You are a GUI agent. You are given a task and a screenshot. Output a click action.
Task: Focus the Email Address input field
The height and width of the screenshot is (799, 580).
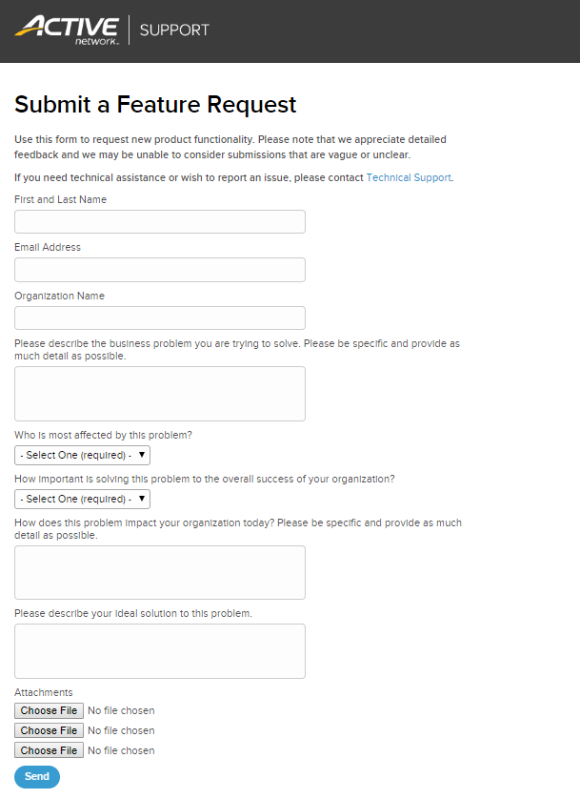coord(160,270)
